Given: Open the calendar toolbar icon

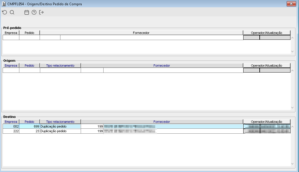Looking at the screenshot, I should coord(27,12).
